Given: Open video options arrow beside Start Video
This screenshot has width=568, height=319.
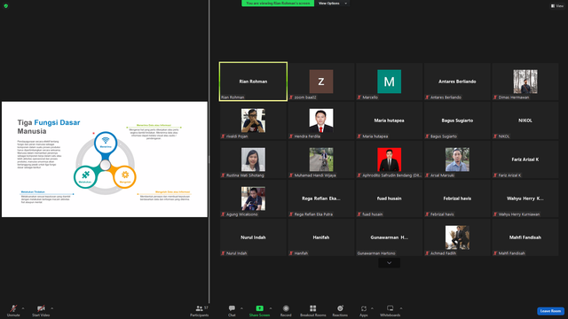Looking at the screenshot, I should tap(52, 308).
